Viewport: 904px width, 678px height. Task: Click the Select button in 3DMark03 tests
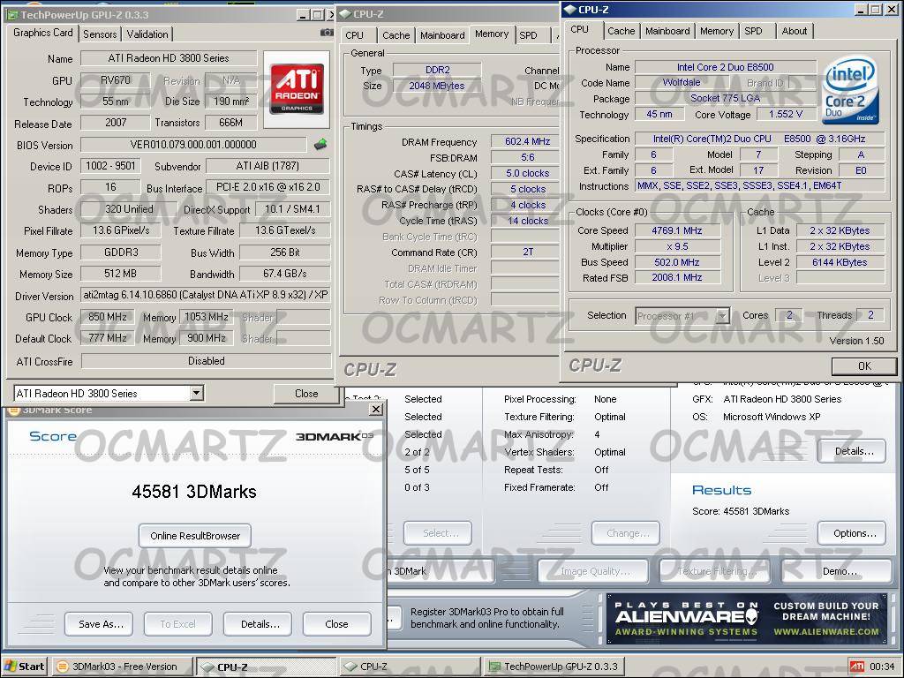tap(438, 533)
